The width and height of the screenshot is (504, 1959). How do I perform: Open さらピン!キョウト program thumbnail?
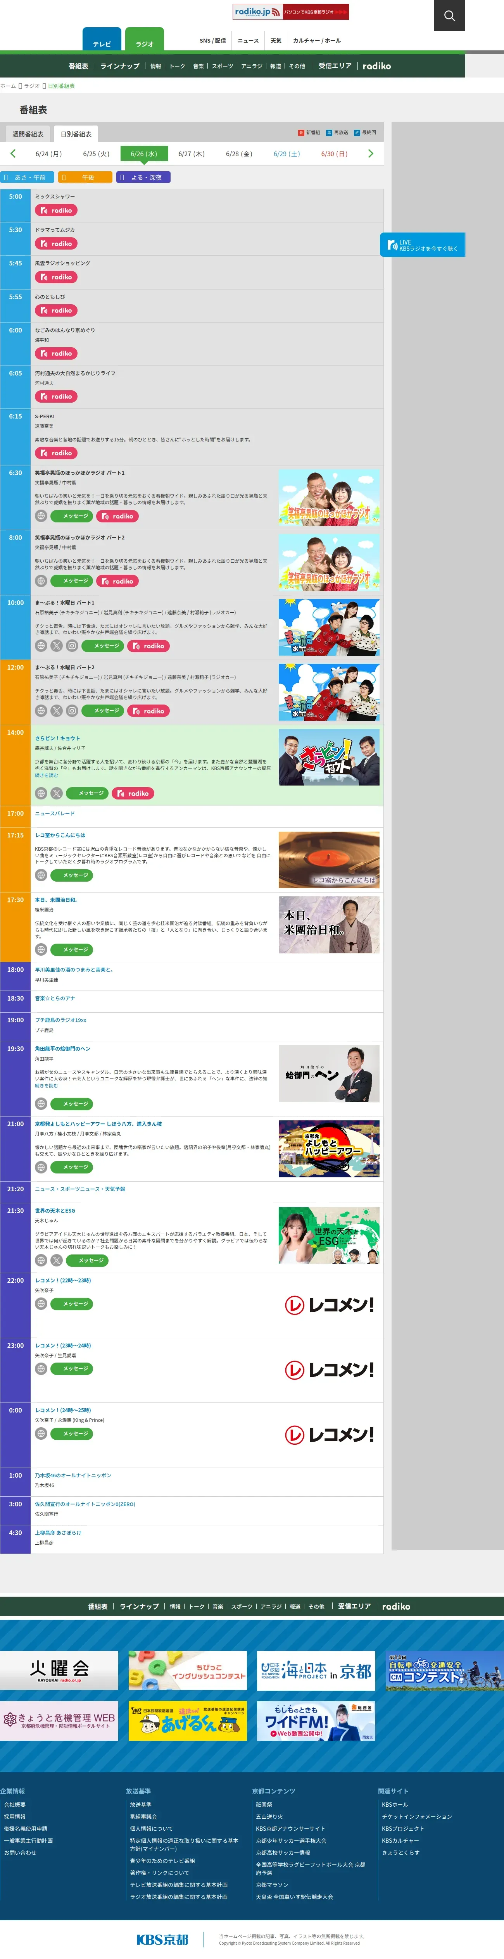pos(329,757)
